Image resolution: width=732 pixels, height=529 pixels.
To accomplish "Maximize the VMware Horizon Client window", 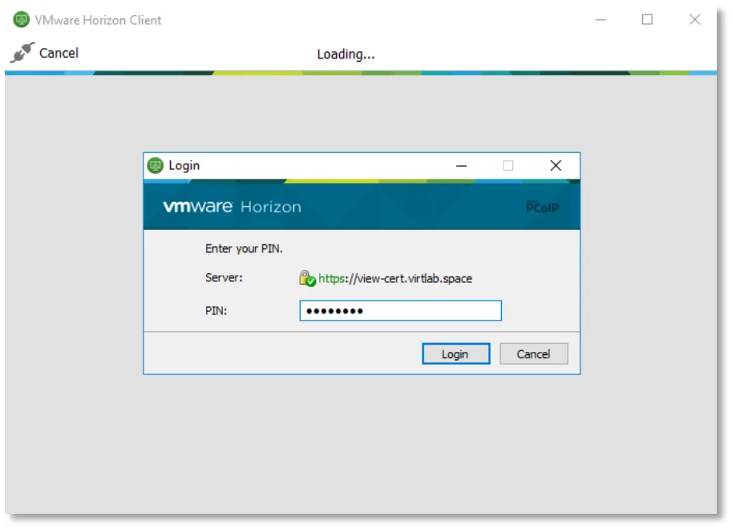I will tap(647, 19).
